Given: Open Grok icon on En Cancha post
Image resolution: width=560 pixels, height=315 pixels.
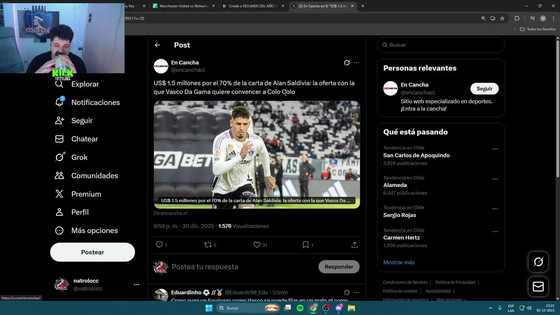Looking at the screenshot, I should pos(347,63).
